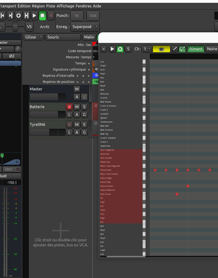Click the VS sync button
This screenshot has width=218, height=278.
pyautogui.click(x=29, y=27)
